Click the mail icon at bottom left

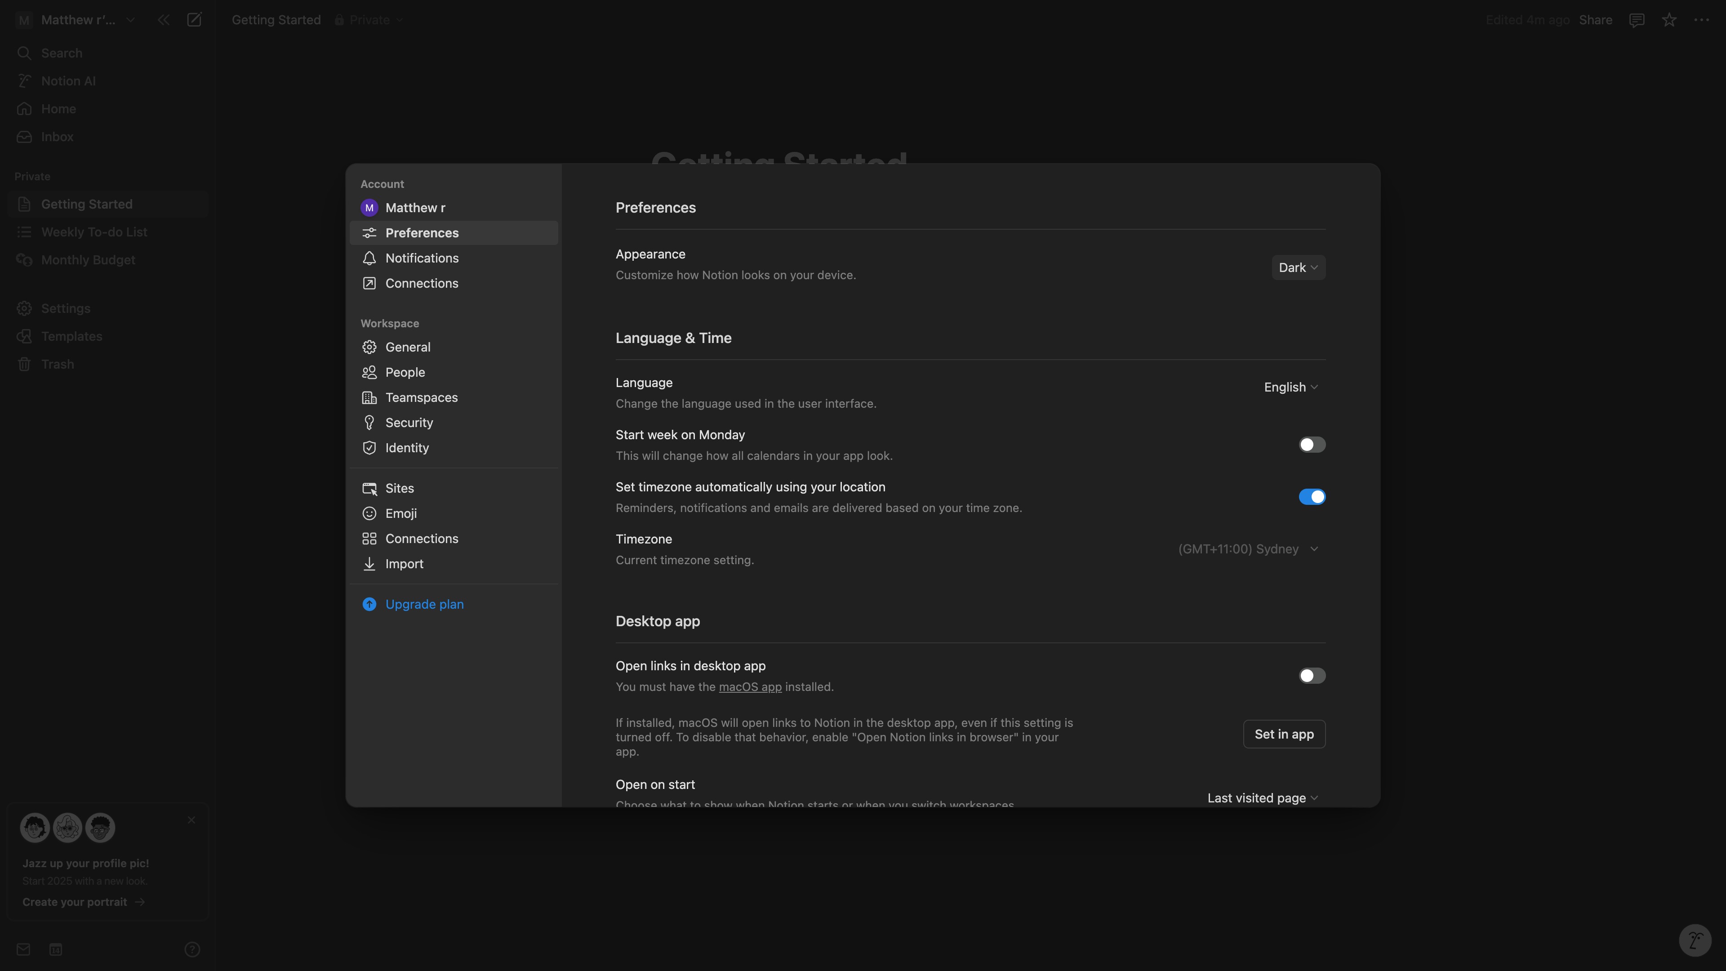click(x=23, y=949)
